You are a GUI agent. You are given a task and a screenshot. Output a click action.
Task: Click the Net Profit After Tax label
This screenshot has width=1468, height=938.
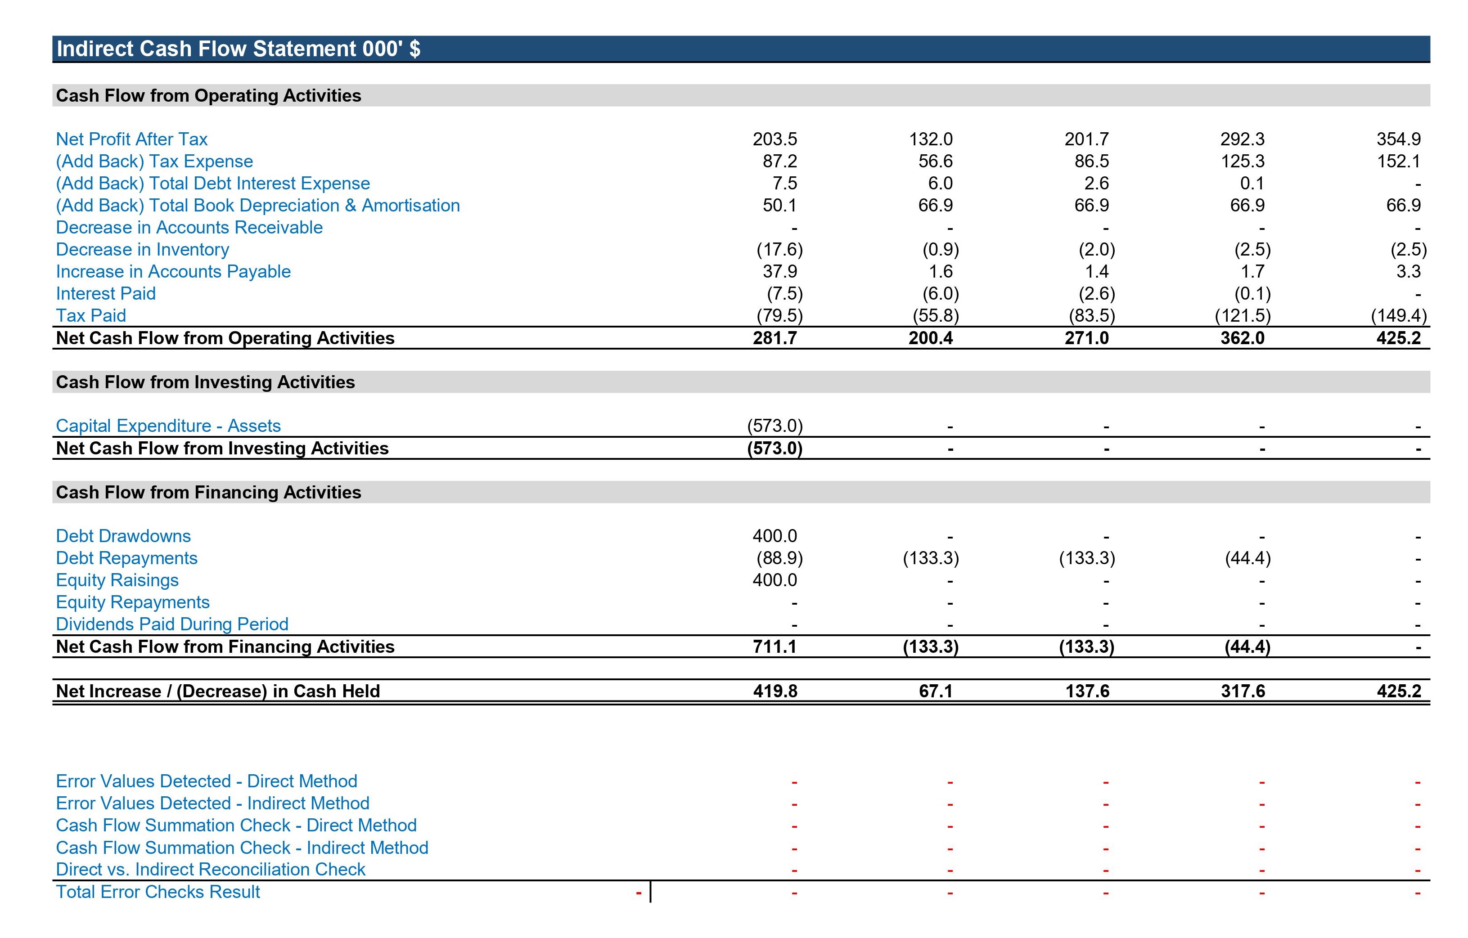[x=132, y=139]
